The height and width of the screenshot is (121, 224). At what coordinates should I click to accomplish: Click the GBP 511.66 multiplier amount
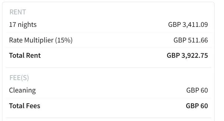[191, 40]
